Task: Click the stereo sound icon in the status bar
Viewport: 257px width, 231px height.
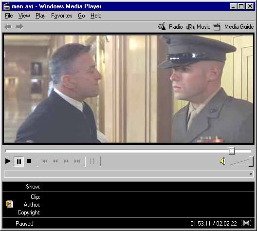Action: tap(246, 223)
